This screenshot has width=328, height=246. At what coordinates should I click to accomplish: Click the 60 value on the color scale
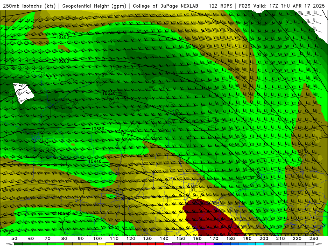pos(31,239)
